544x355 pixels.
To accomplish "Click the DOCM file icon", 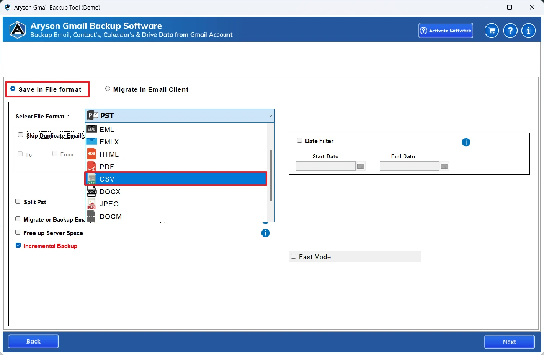I will 91,216.
